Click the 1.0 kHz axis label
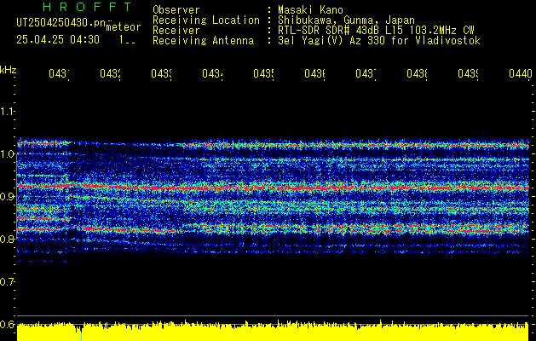 click(8, 154)
